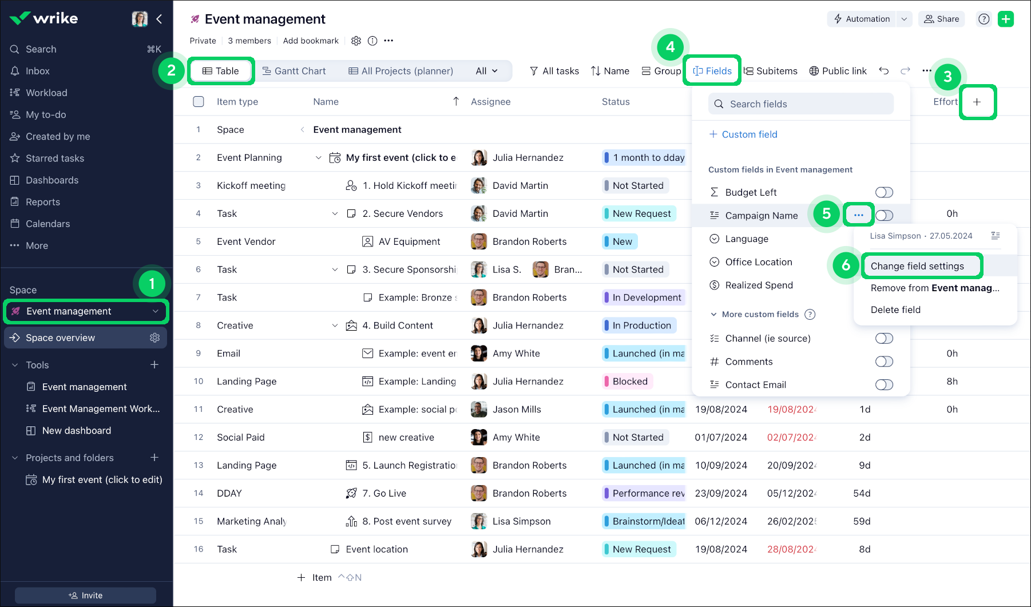The image size is (1031, 607).
Task: Enable the Contact Email field
Action: coord(883,384)
